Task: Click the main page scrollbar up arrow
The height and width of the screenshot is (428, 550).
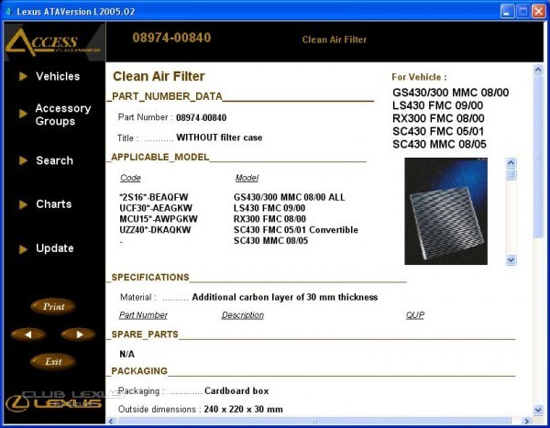Action: coord(538,70)
